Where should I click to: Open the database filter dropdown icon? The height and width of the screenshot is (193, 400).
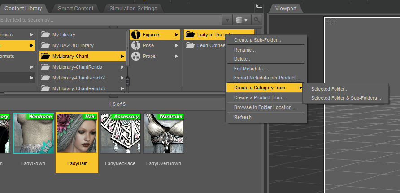pos(242,20)
